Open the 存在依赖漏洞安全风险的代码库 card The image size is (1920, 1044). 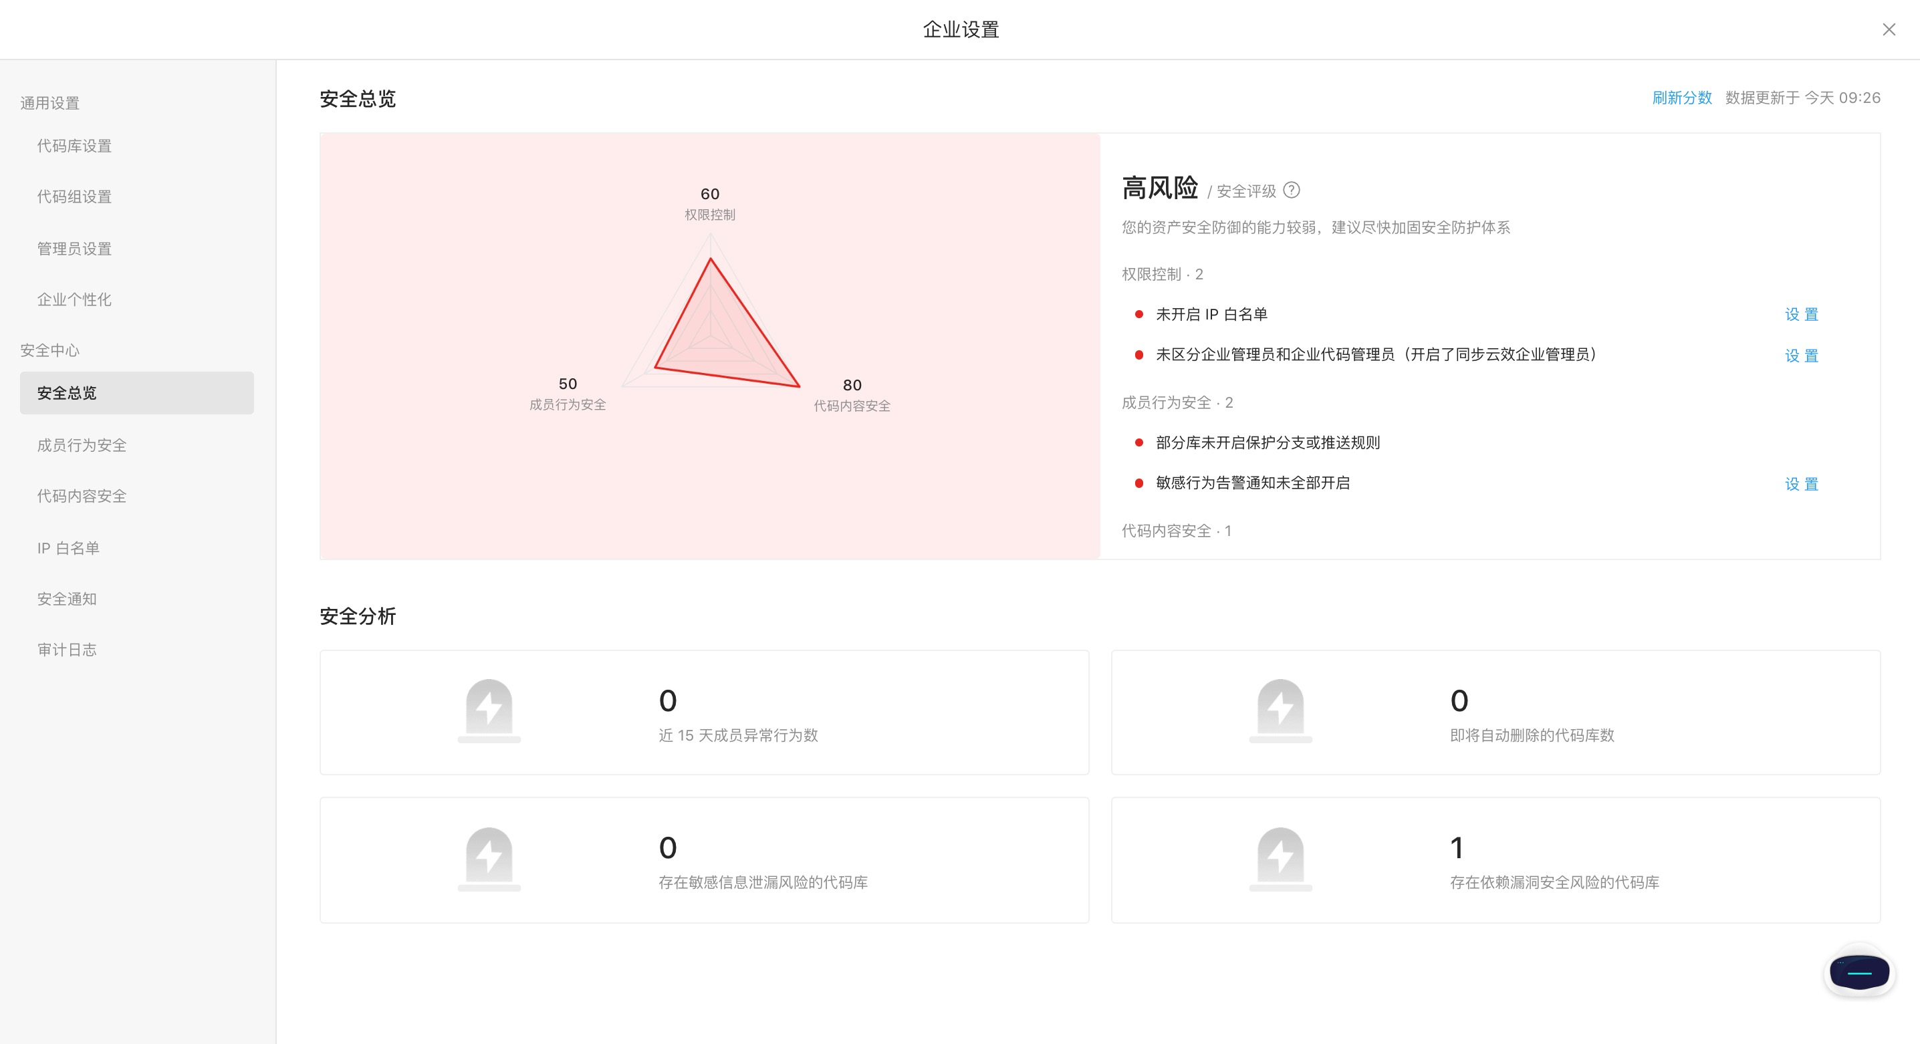pos(1496,860)
